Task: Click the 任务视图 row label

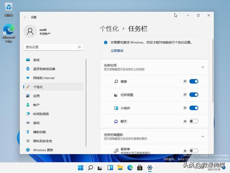Action: (127, 95)
